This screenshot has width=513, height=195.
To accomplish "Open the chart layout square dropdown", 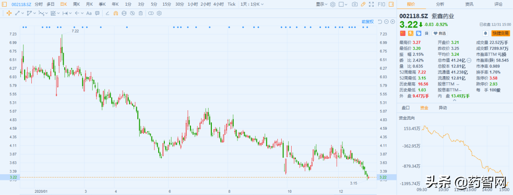I will point(343,4).
